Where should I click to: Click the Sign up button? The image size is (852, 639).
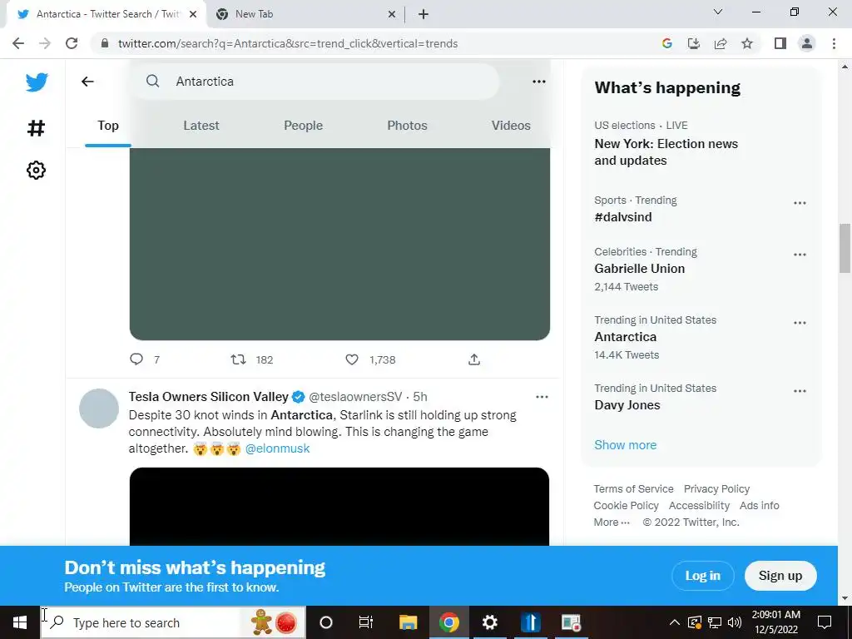780,576
